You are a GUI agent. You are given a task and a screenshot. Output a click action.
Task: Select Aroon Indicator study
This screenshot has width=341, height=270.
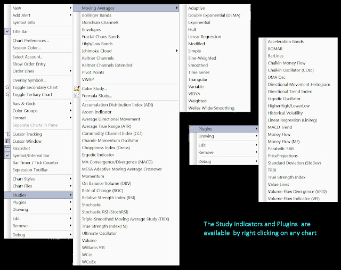click(96, 112)
